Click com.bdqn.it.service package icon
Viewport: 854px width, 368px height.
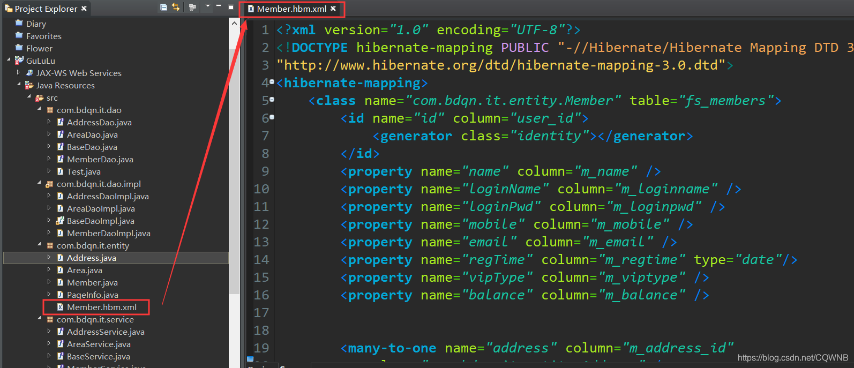tap(50, 319)
